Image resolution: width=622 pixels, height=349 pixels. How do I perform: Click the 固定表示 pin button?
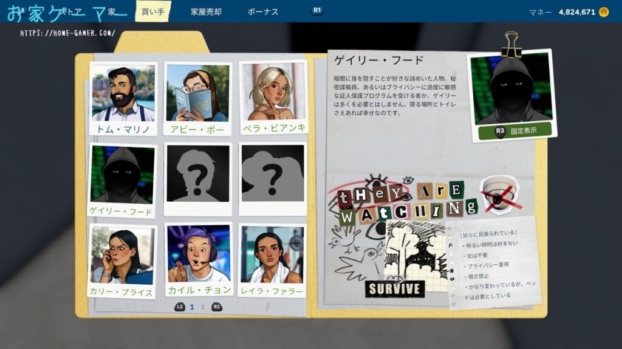(x=515, y=131)
